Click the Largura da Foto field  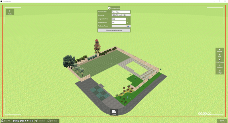(x=119, y=19)
